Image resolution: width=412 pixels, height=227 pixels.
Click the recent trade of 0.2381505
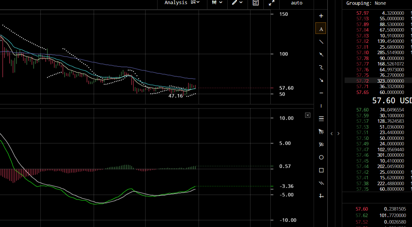point(395,209)
